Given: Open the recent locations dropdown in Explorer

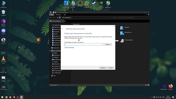Looking at the screenshot, I should pyautogui.click(x=56, y=18).
